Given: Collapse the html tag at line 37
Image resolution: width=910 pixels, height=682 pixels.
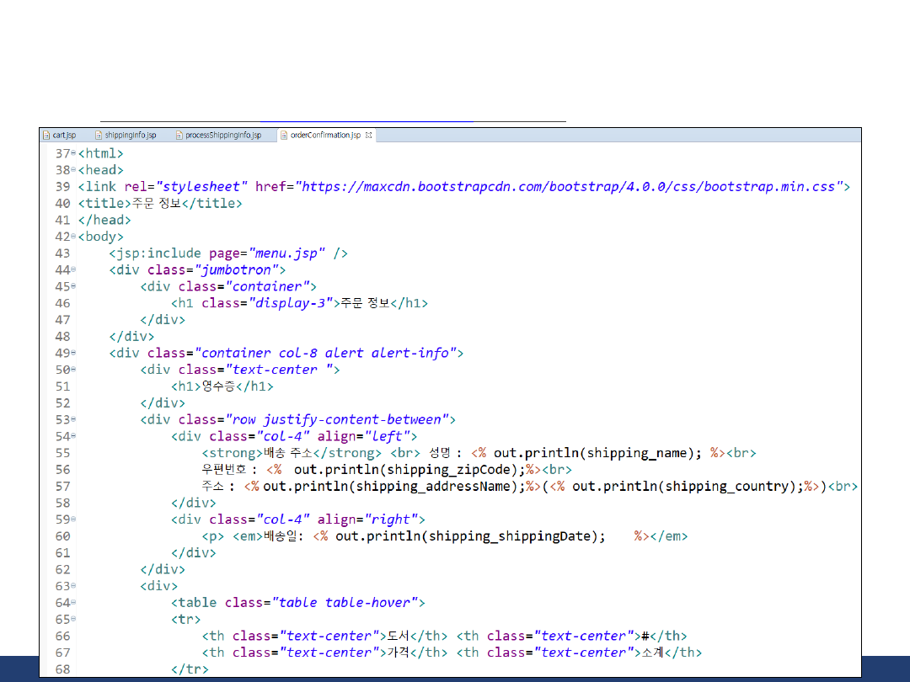Looking at the screenshot, I should [x=73, y=153].
